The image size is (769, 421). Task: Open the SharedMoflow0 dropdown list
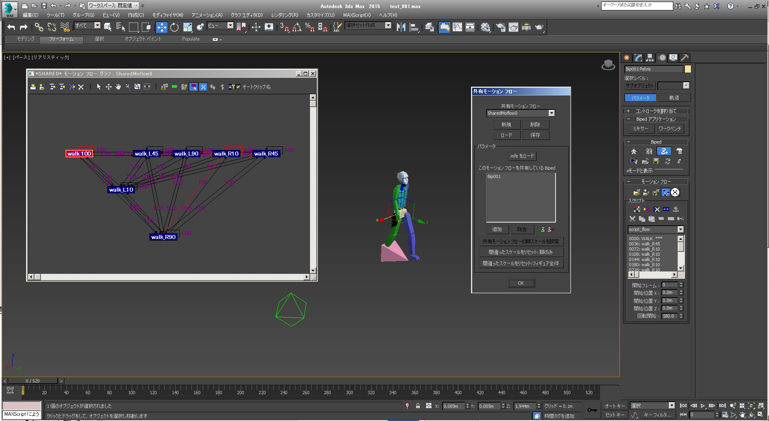pyautogui.click(x=552, y=113)
